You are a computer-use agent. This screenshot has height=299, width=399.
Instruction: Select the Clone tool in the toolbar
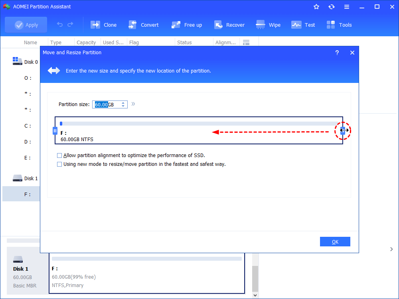(103, 24)
